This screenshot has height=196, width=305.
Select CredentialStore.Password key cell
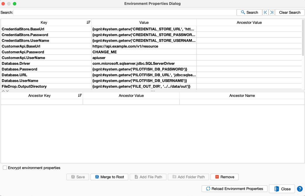coord(46,35)
